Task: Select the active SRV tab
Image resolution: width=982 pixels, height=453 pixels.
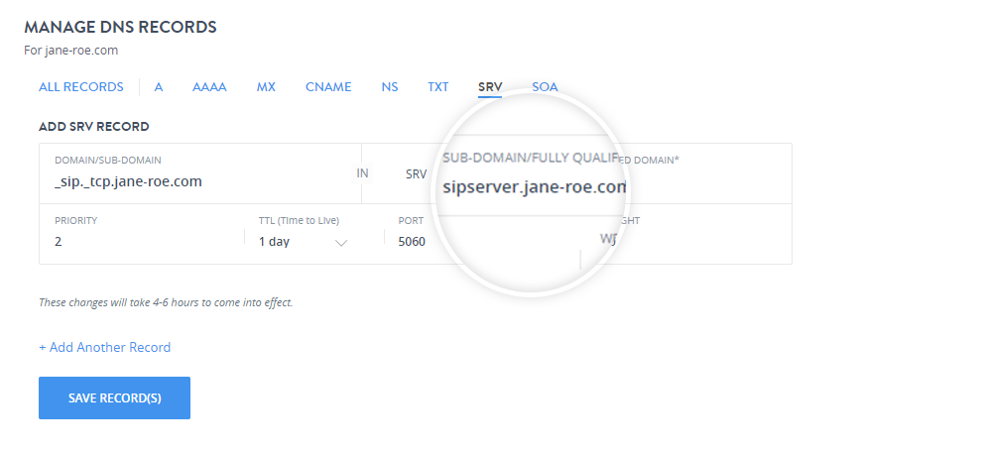Action: pyautogui.click(x=490, y=87)
